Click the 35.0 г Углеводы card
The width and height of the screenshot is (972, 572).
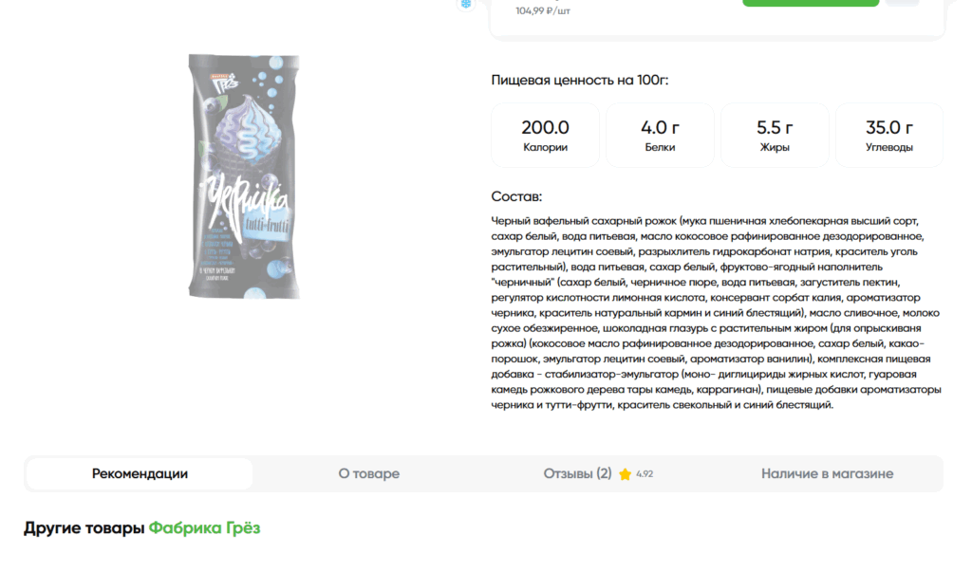coord(889,136)
